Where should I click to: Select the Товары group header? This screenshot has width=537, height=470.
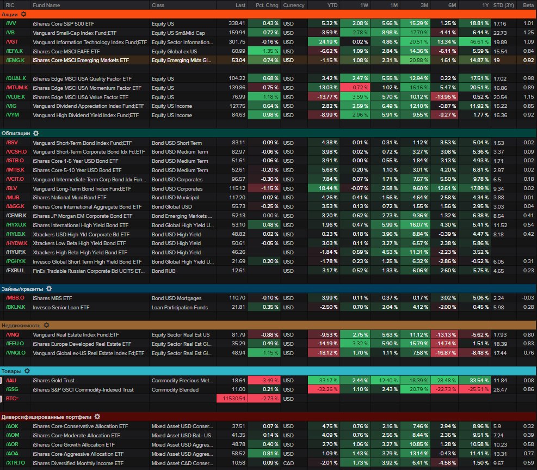point(269,371)
